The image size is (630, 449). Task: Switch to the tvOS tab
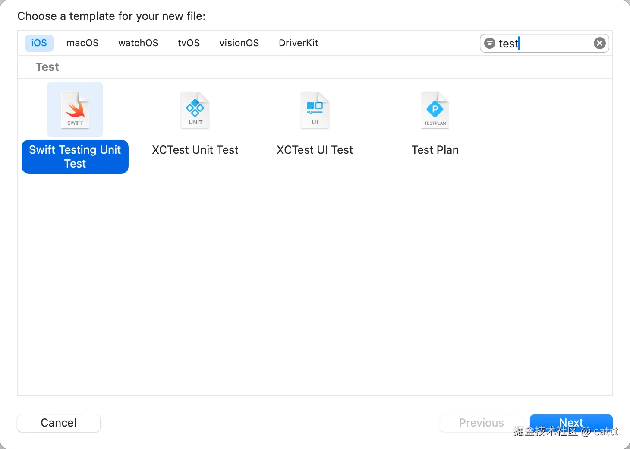pyautogui.click(x=189, y=43)
